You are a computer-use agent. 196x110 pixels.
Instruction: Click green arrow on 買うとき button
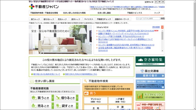click(53, 98)
